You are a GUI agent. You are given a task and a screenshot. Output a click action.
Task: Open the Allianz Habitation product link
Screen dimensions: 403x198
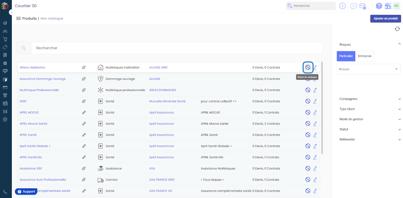point(32,67)
